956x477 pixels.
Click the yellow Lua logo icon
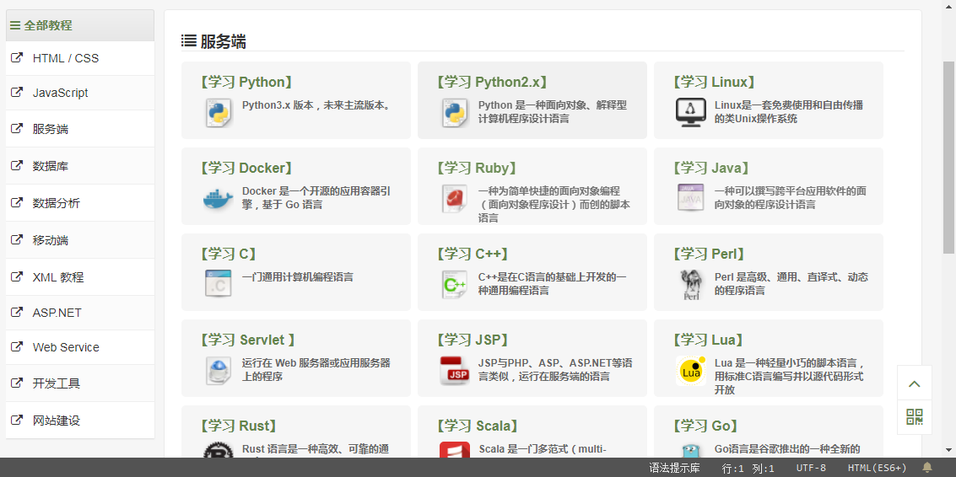tap(691, 371)
